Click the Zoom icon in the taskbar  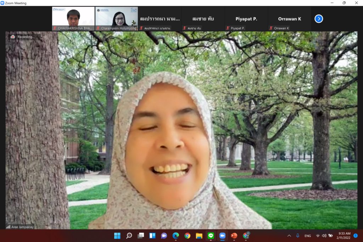222,236
